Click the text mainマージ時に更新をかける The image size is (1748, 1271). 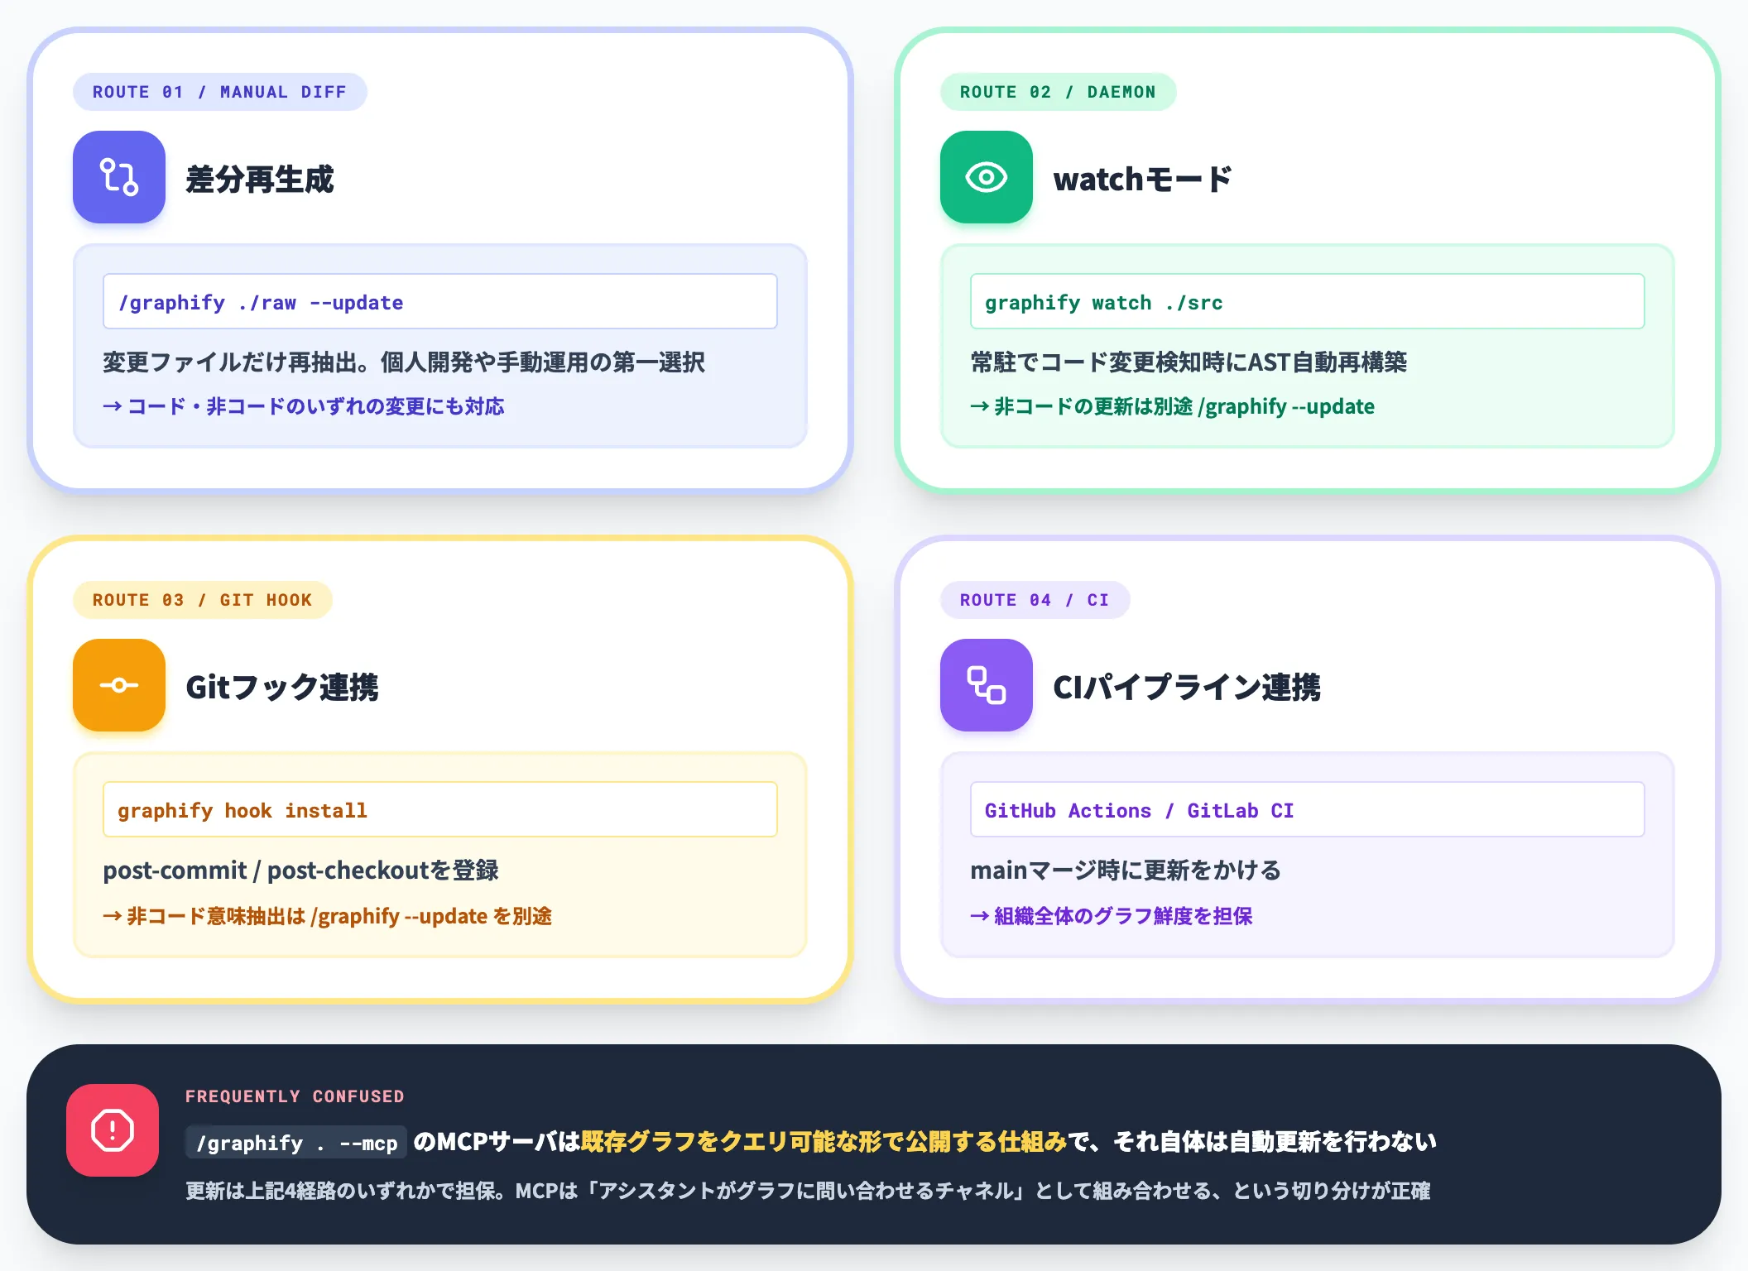[x=1126, y=871]
